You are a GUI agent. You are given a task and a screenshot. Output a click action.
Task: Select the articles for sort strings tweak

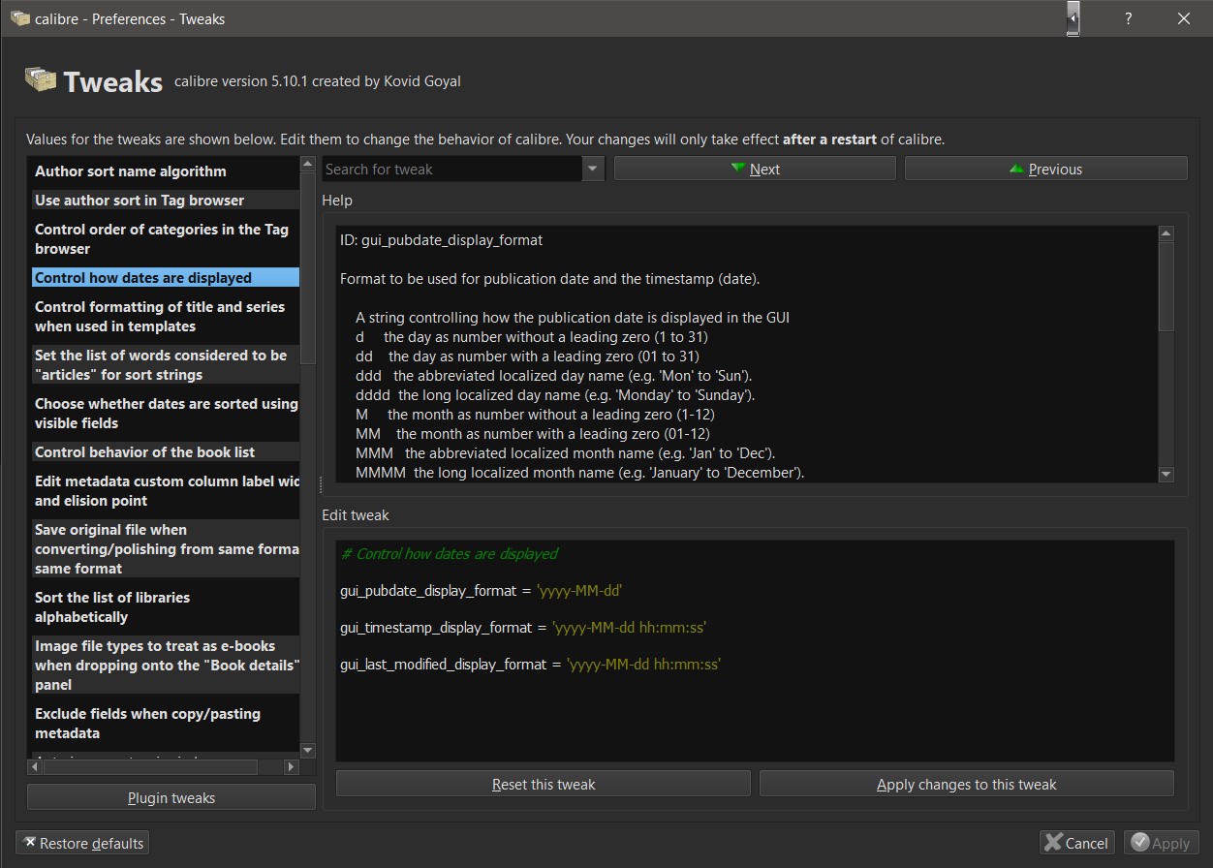click(165, 365)
